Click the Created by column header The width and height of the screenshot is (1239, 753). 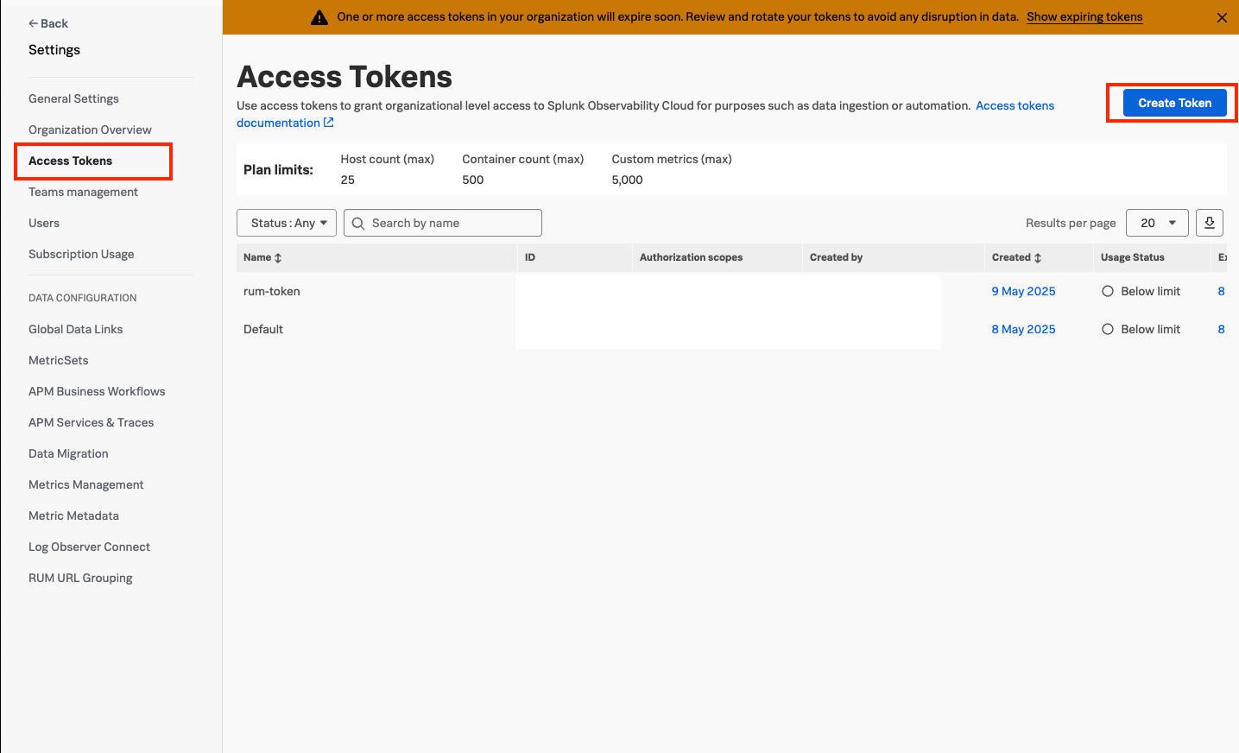pyautogui.click(x=836, y=257)
